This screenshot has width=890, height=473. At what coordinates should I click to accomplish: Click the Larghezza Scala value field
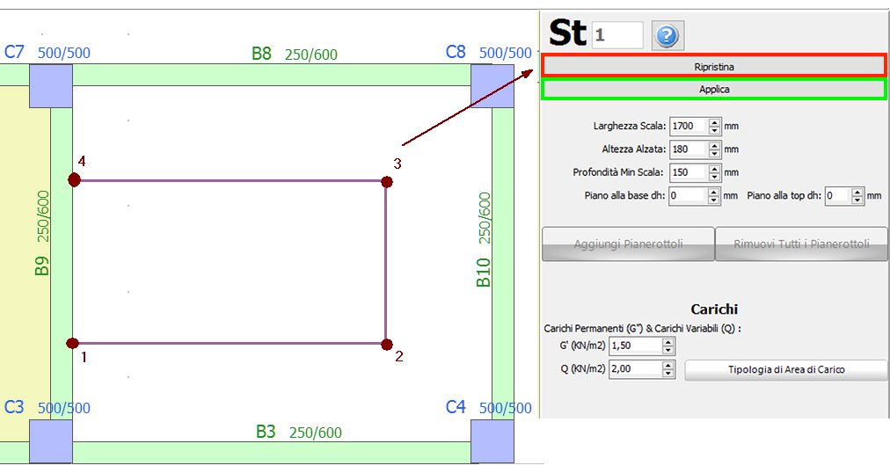[688, 127]
